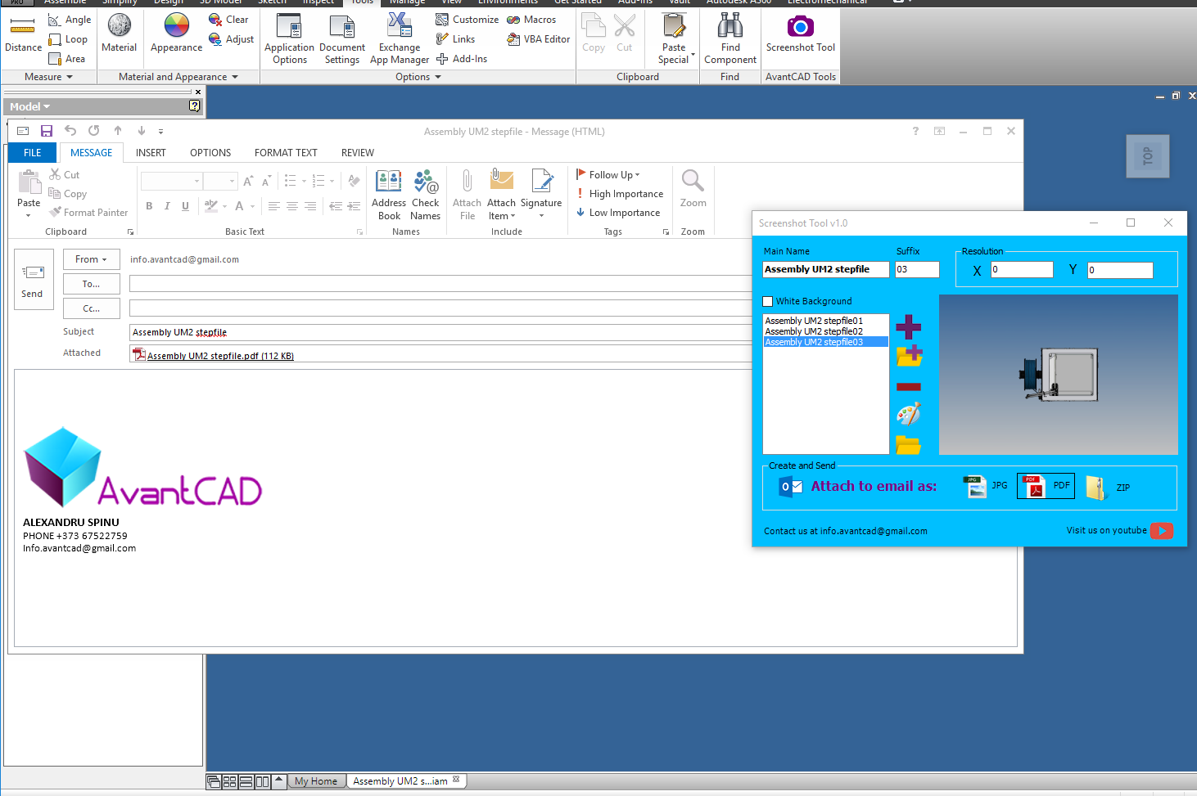This screenshot has height=796, width=1197.
Task: Attach screenshots to email as ZIP
Action: (1107, 488)
